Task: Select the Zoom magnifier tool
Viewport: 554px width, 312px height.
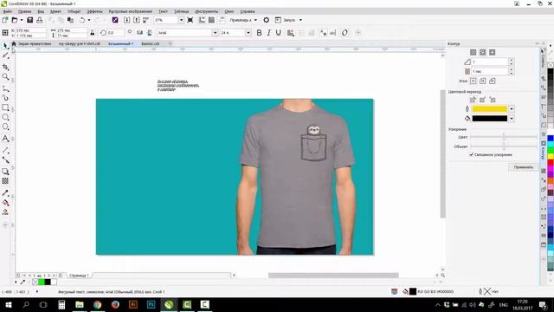Action: coord(5,77)
